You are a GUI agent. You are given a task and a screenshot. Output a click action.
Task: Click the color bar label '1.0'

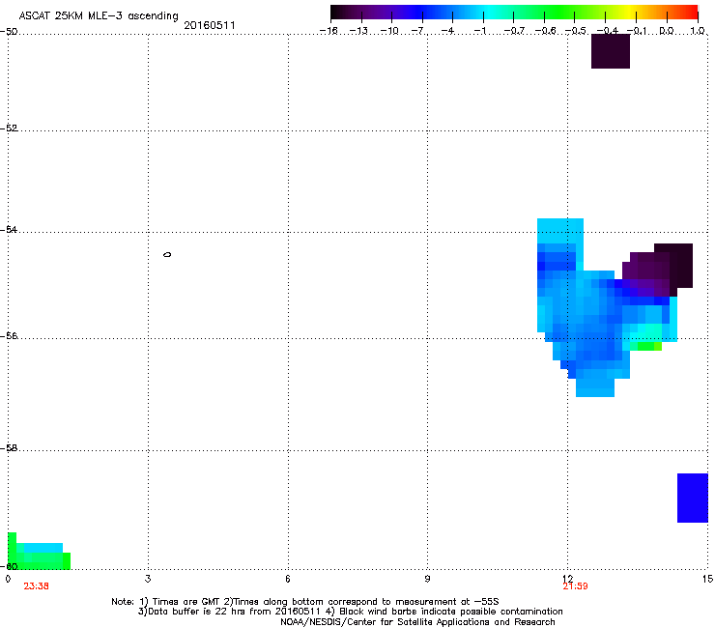point(698,31)
